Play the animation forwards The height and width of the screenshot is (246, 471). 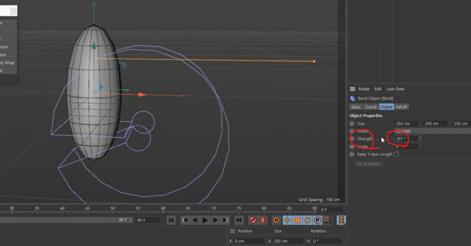pos(205,220)
